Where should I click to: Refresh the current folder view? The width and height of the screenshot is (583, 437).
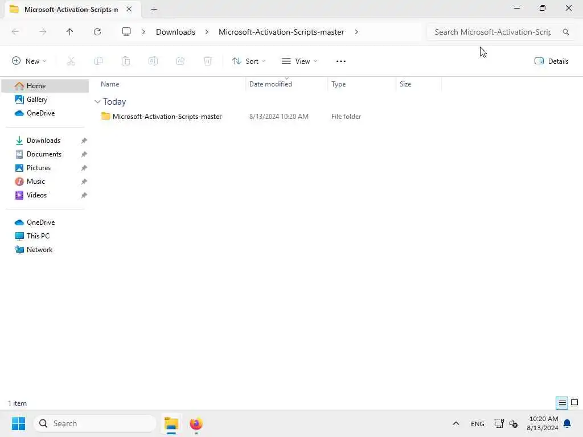click(97, 32)
